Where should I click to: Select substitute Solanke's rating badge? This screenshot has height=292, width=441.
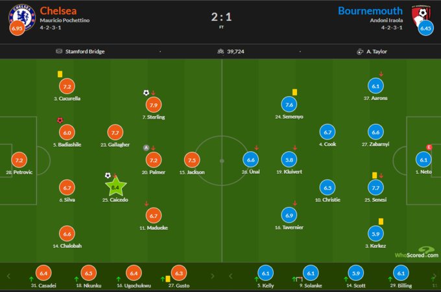coord(310,274)
